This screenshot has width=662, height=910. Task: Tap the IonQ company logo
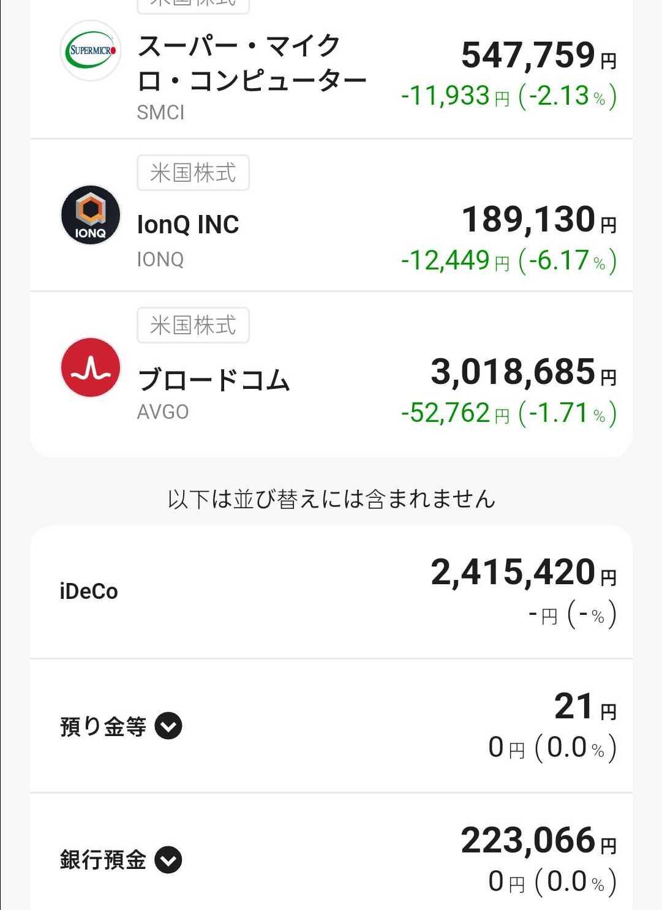point(91,215)
